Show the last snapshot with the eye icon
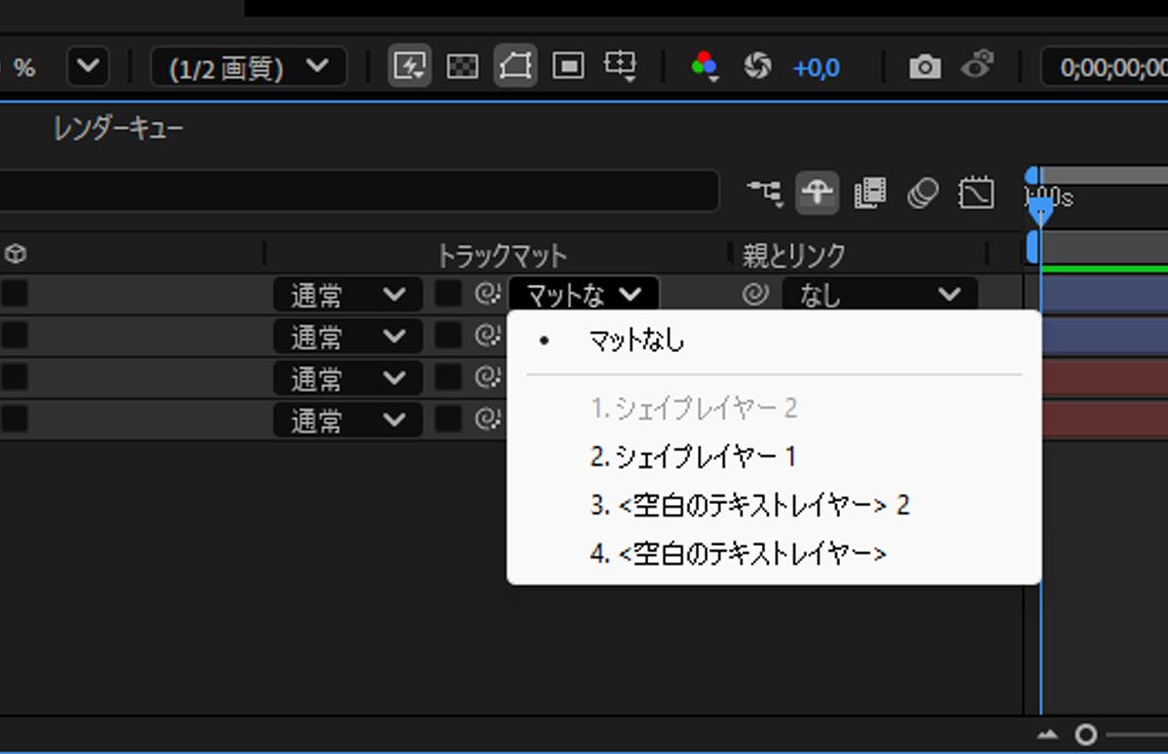Screen dimensions: 1168x754 click(x=977, y=66)
